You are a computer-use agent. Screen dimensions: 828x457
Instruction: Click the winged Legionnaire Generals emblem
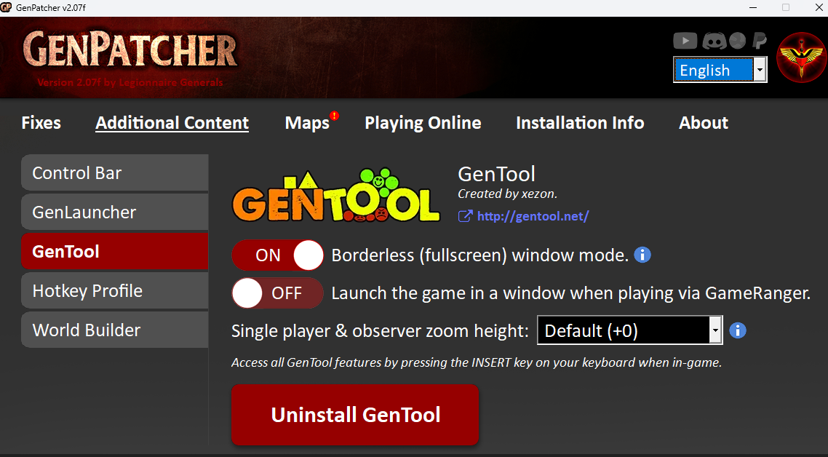click(x=802, y=57)
